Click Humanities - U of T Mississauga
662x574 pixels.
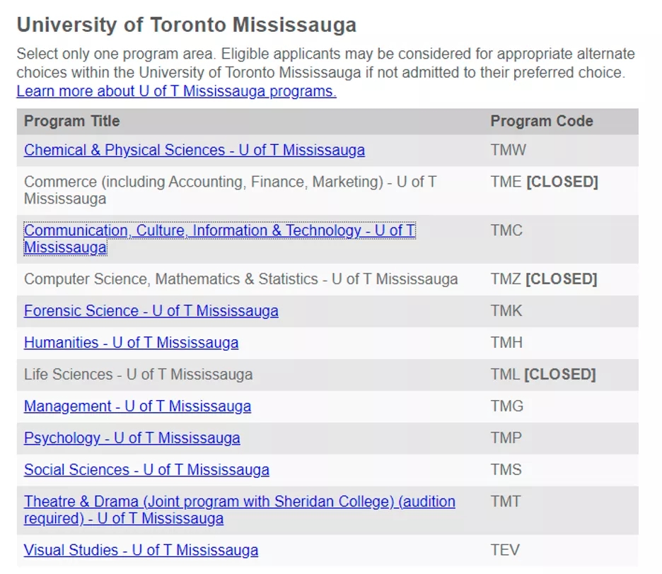click(132, 343)
